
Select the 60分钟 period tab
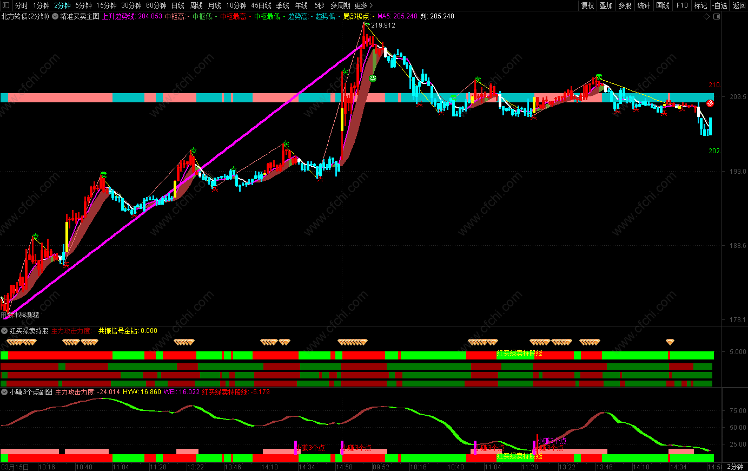(x=156, y=5)
